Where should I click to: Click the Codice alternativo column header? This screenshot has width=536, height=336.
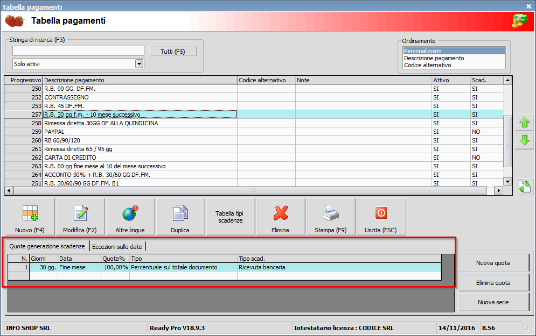pyautogui.click(x=266, y=80)
